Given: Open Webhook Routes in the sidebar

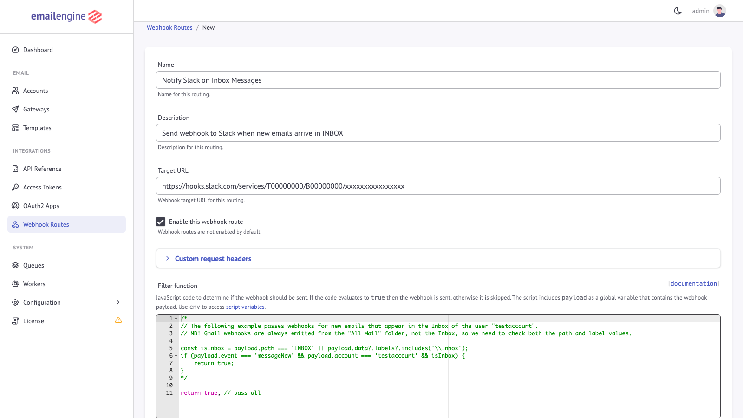Looking at the screenshot, I should 66,224.
